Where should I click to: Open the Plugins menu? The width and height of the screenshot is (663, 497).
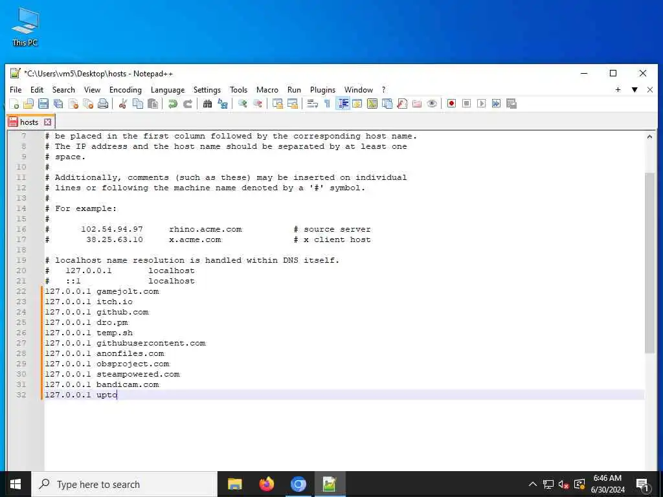click(x=322, y=89)
